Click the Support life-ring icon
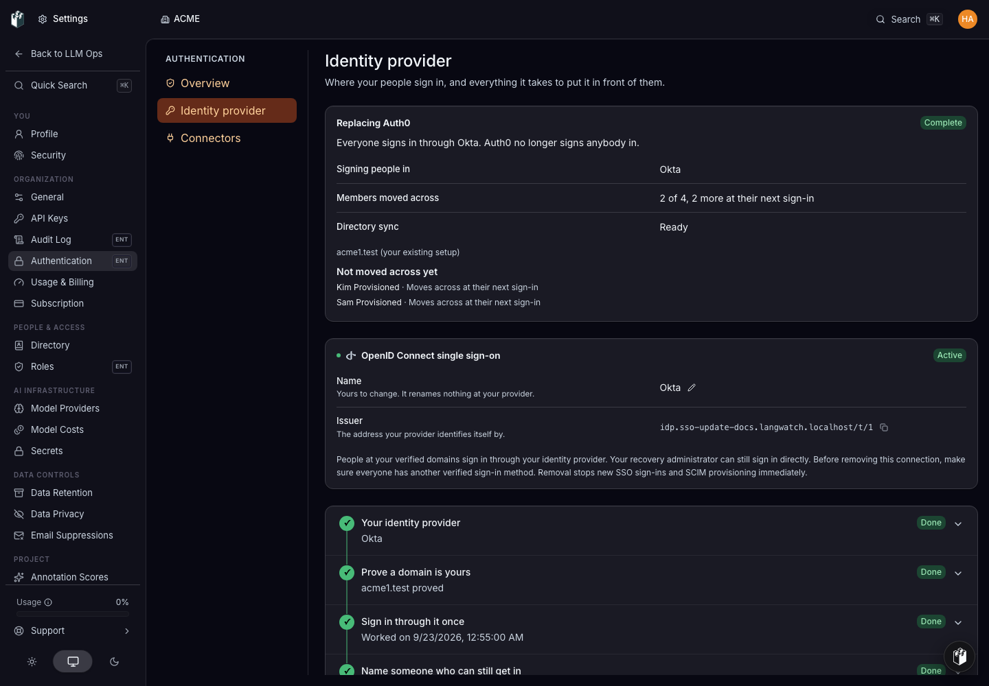The width and height of the screenshot is (989, 686). tap(19, 631)
